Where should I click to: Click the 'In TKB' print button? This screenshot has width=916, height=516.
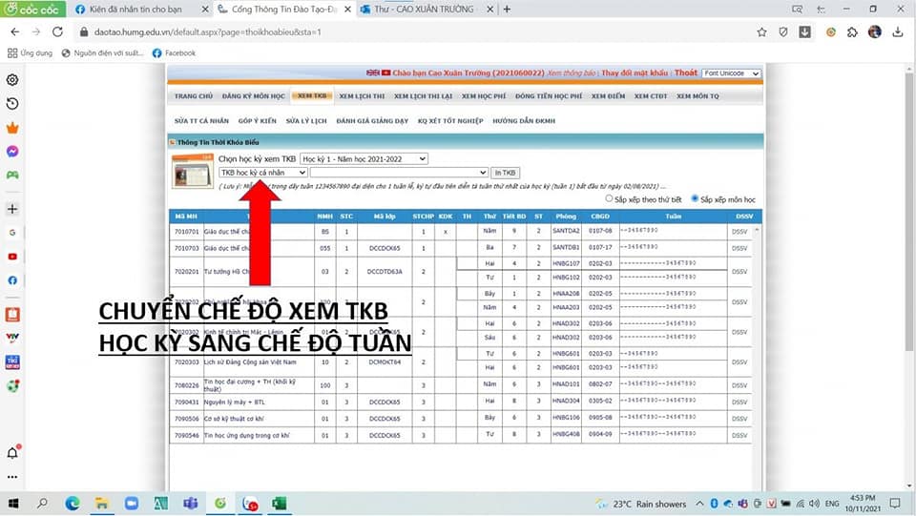506,173
